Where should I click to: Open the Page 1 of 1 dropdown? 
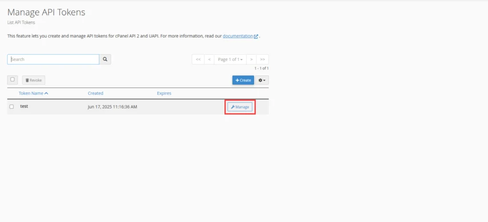(x=230, y=59)
